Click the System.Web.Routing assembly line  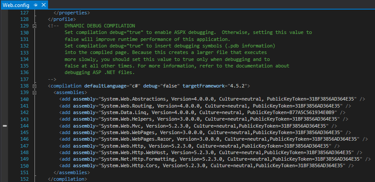[x=205, y=106]
